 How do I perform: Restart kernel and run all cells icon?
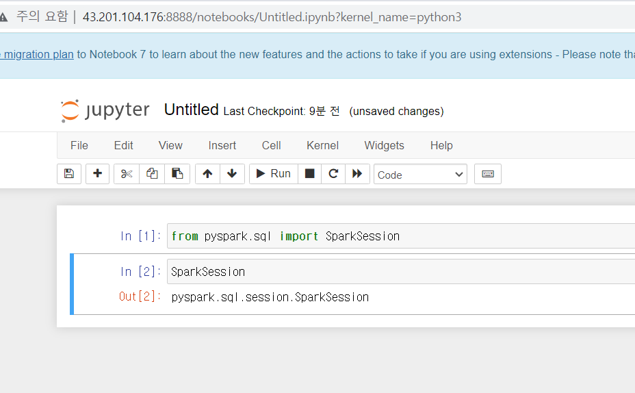357,174
